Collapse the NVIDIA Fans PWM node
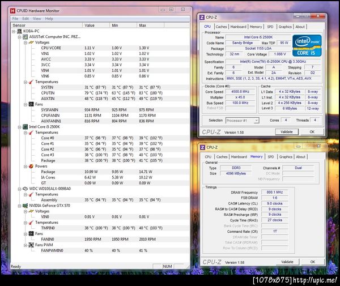 (27, 244)
